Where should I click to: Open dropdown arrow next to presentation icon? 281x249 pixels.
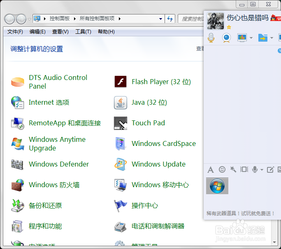click(251, 38)
